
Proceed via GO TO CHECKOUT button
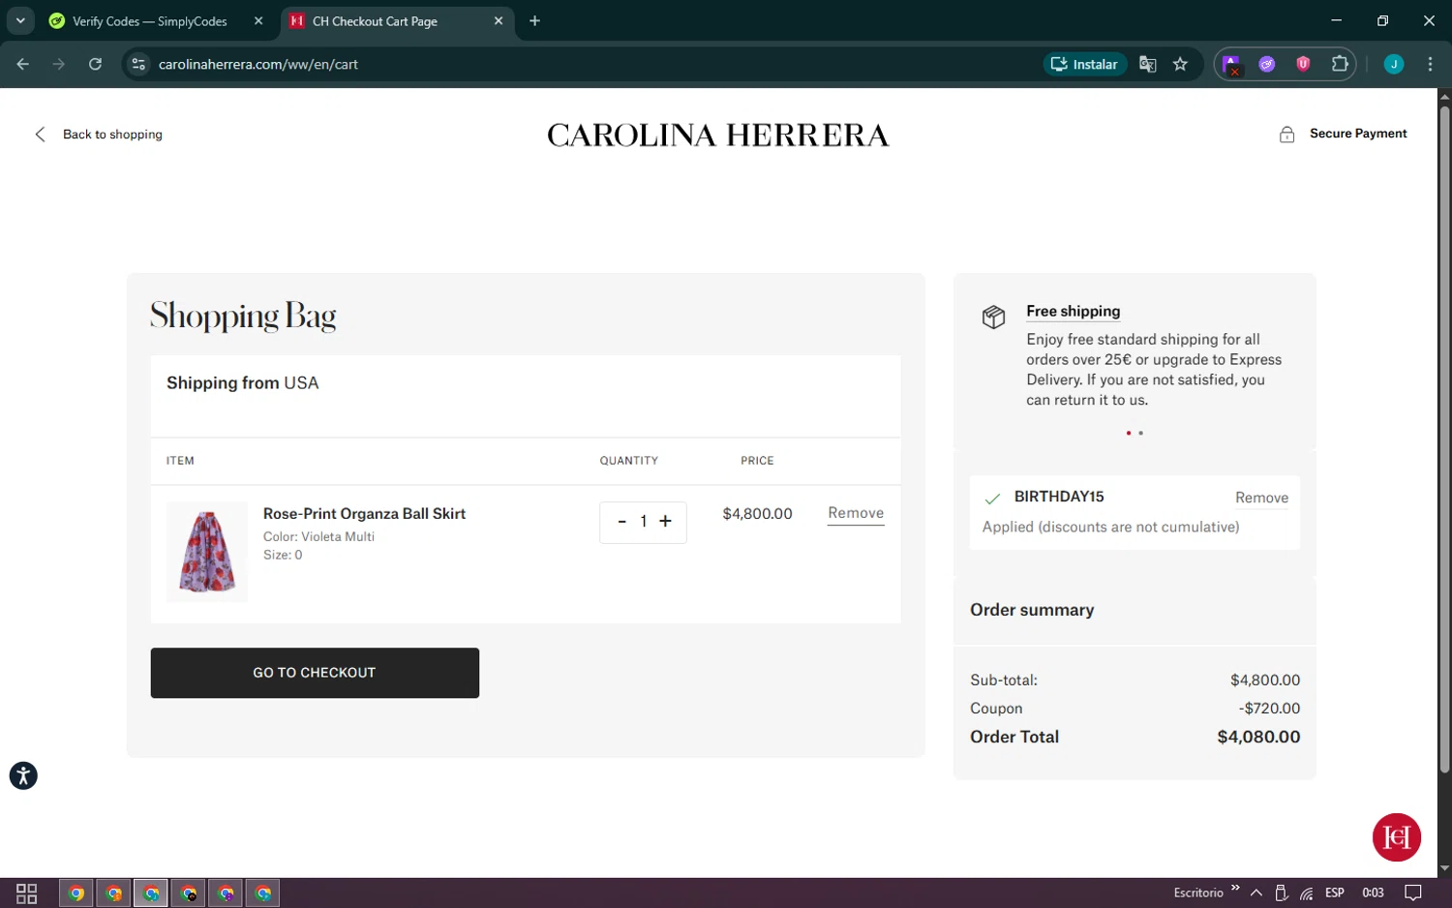pos(315,673)
